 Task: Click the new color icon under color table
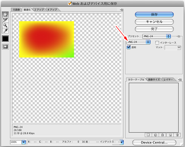170,135
